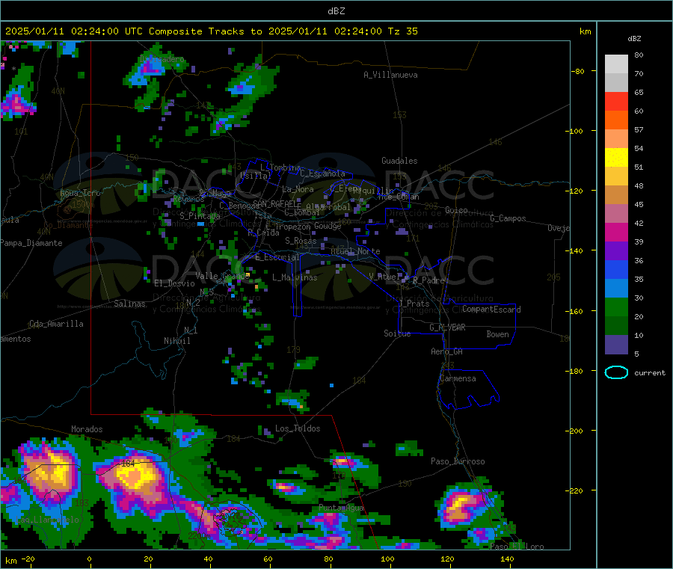
Task: Click the 'E_Escorial' map label
Action: [277, 257]
